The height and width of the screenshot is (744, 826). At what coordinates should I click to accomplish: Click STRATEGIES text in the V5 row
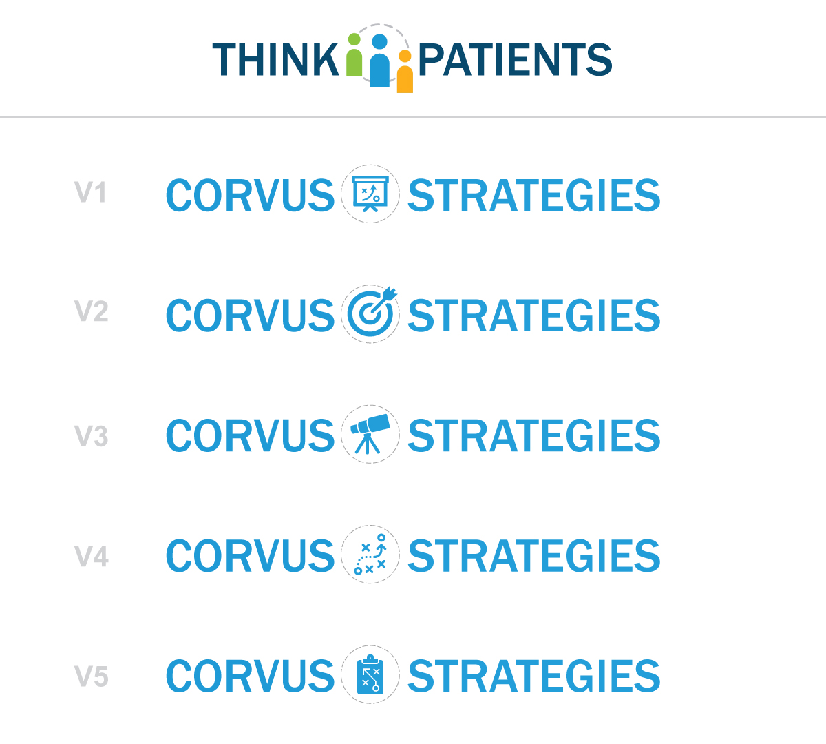click(533, 676)
